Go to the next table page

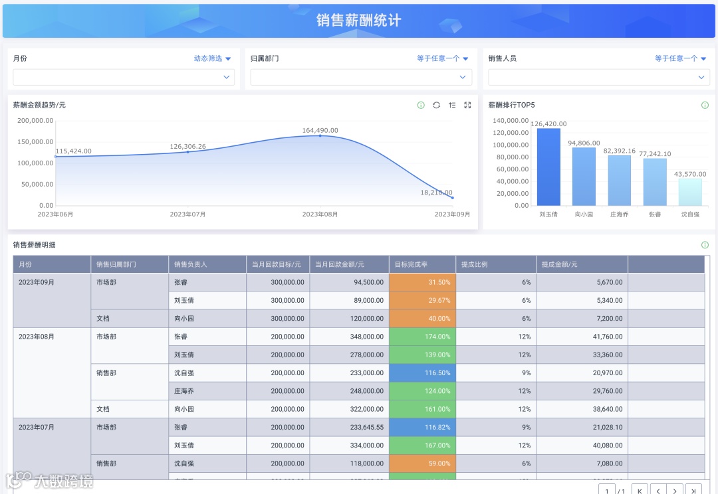675,490
